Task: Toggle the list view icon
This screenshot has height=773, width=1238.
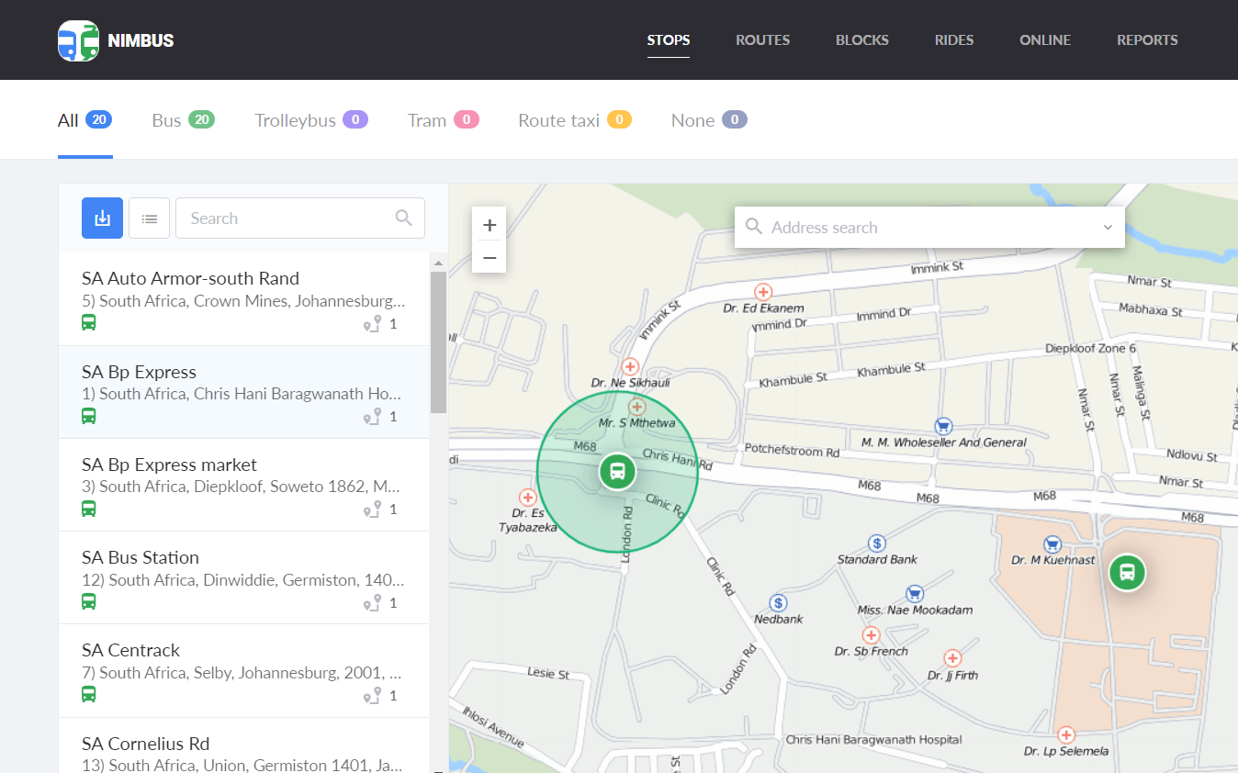Action: click(149, 218)
